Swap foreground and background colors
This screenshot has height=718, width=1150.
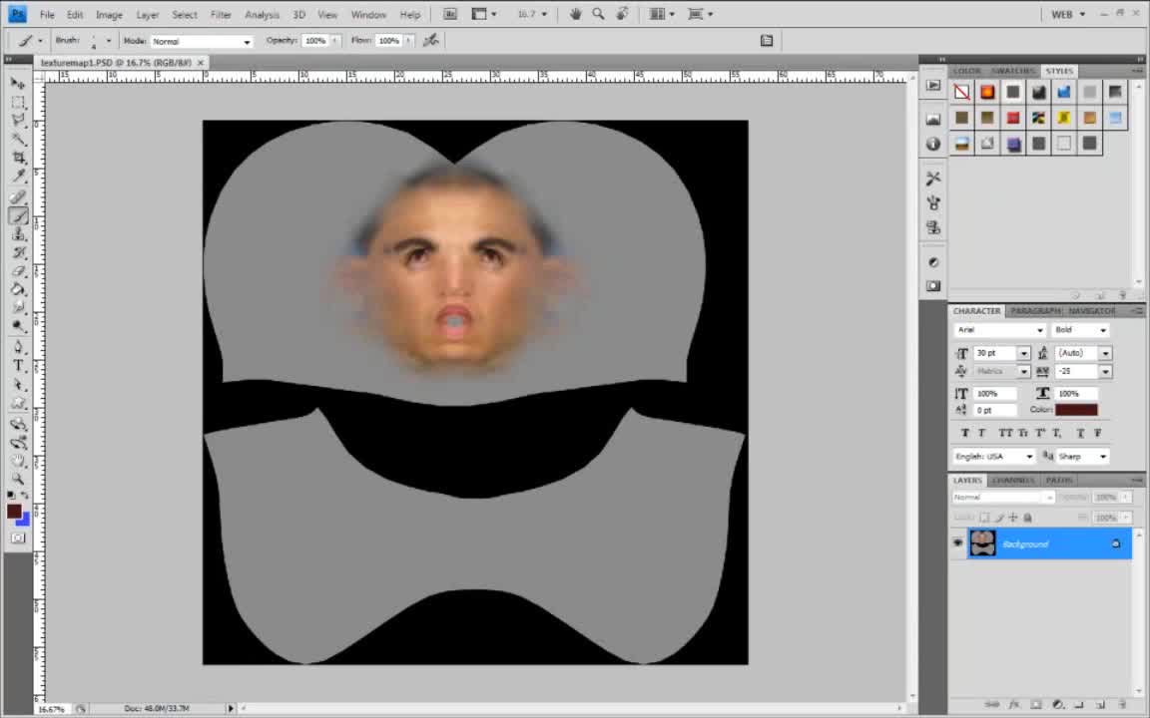[x=26, y=496]
